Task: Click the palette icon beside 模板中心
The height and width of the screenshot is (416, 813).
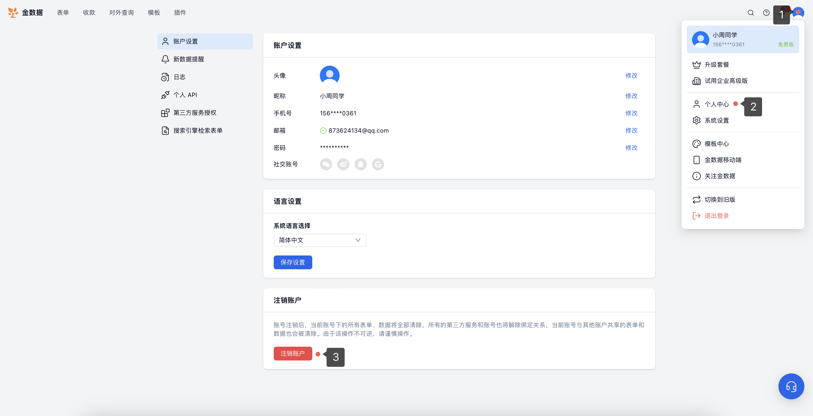Action: 697,144
